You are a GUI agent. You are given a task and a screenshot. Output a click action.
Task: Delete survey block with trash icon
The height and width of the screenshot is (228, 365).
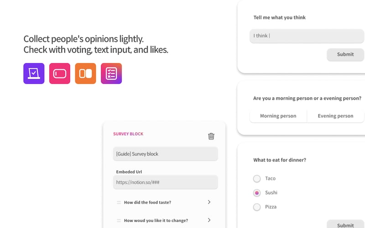coord(211,136)
